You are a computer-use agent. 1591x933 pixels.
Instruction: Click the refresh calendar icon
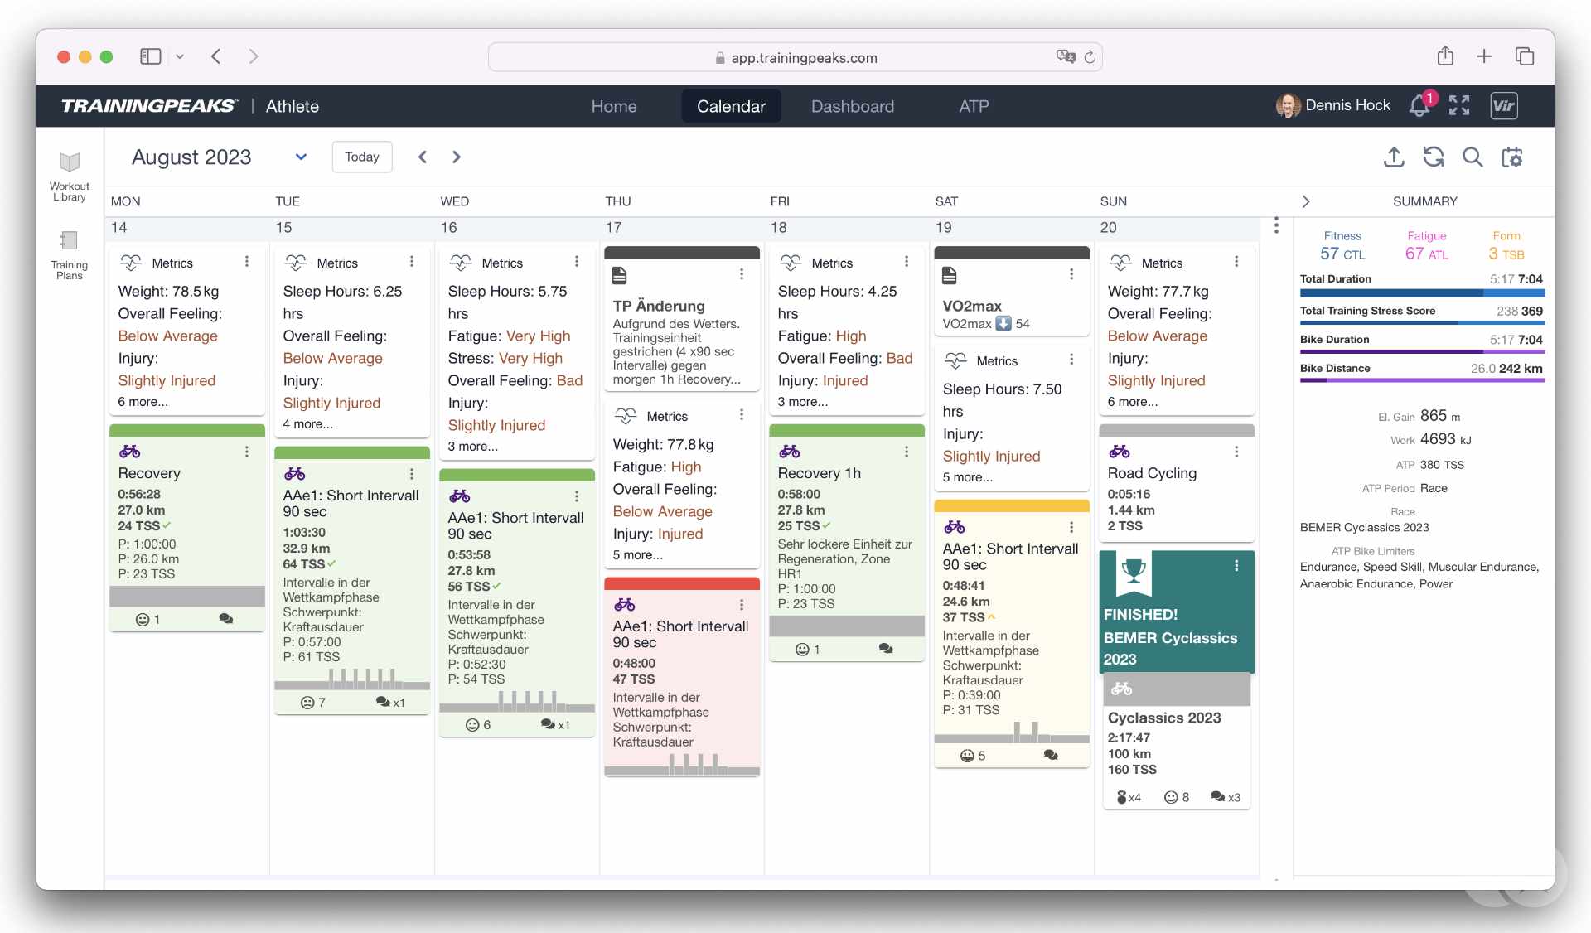(x=1434, y=157)
